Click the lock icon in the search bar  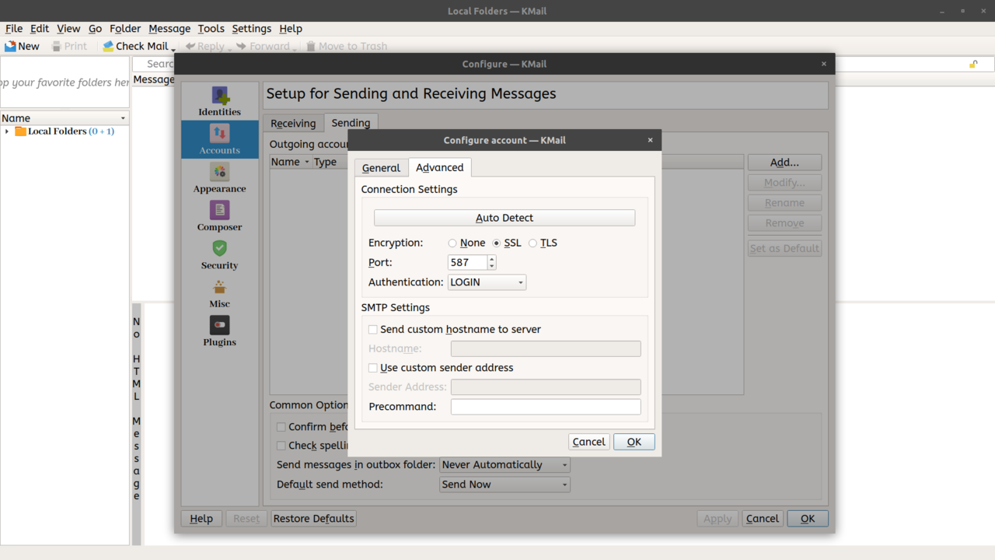point(973,64)
